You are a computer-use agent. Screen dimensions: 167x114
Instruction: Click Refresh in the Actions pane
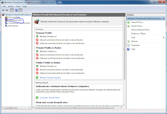click(134, 41)
